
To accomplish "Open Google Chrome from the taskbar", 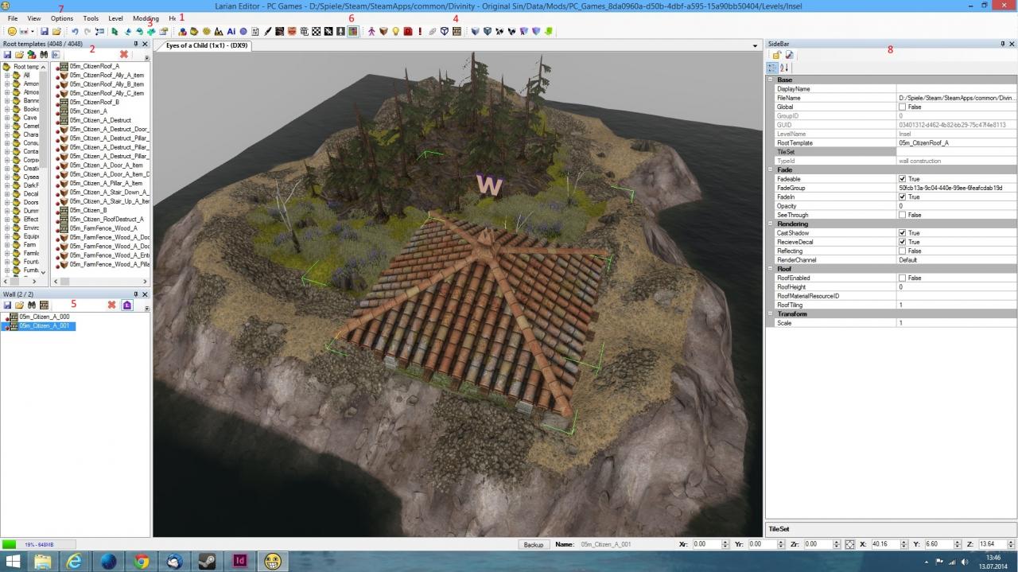I will pos(142,562).
